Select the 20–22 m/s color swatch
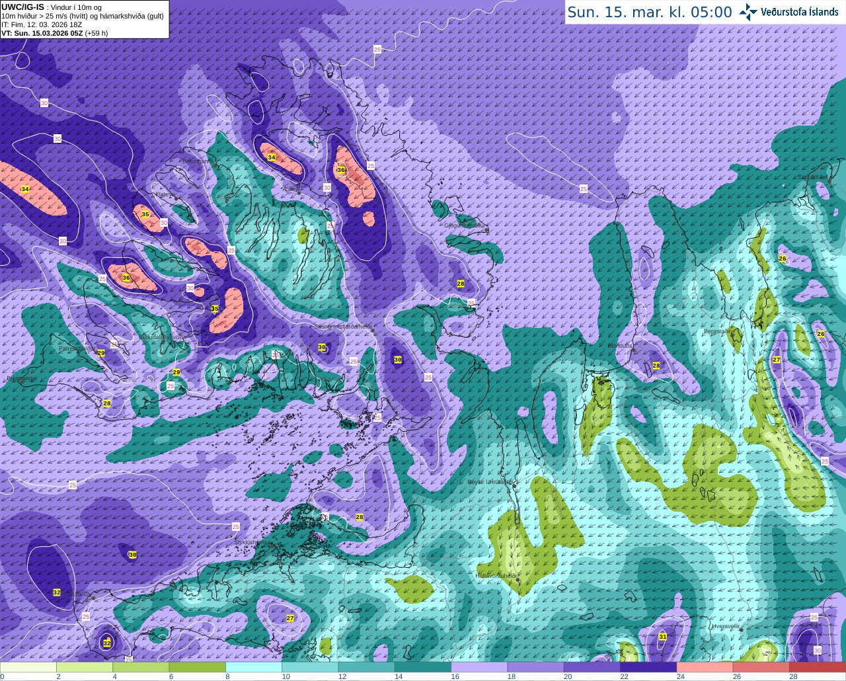Screen dimensions: 846x681 (x=592, y=667)
